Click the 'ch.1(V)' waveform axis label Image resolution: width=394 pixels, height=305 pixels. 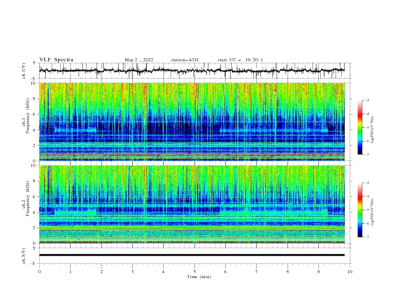click(24, 71)
